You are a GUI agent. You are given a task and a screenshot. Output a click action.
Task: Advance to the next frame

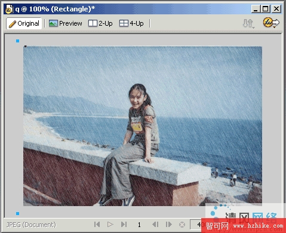(168, 225)
